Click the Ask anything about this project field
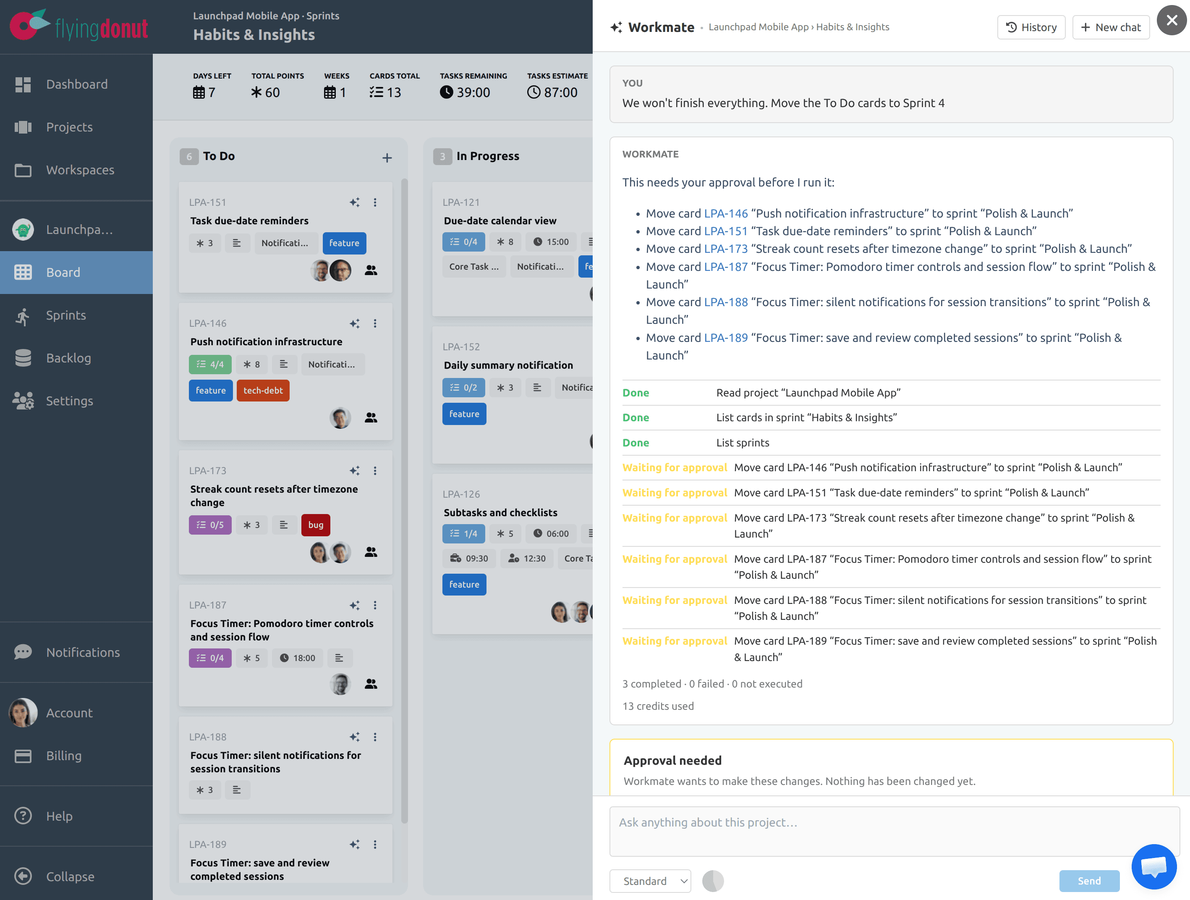Screen dimensions: 1190x900 894,831
